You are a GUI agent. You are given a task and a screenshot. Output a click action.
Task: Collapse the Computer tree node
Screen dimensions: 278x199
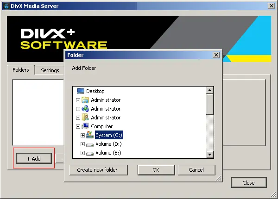coord(78,126)
